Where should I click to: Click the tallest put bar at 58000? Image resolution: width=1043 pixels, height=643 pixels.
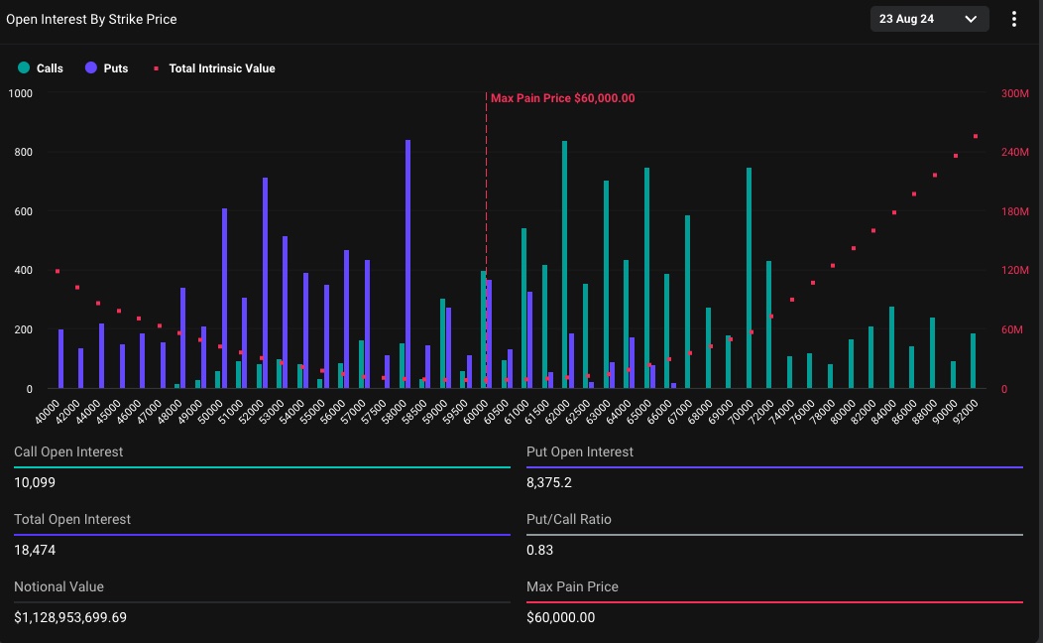(x=407, y=264)
